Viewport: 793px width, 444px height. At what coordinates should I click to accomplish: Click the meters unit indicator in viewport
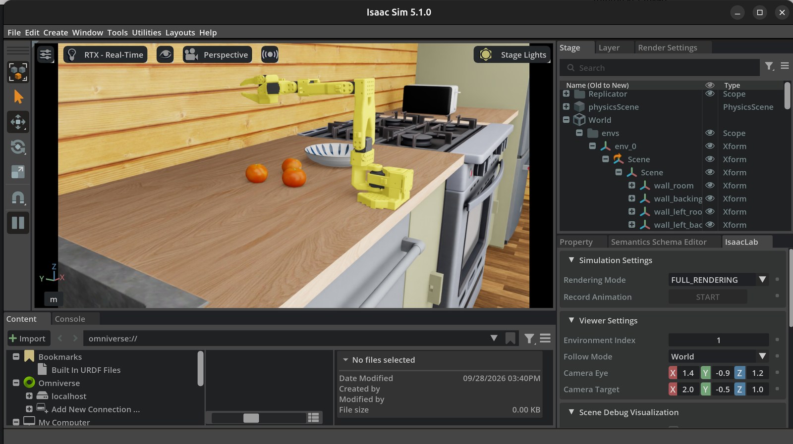(54, 299)
